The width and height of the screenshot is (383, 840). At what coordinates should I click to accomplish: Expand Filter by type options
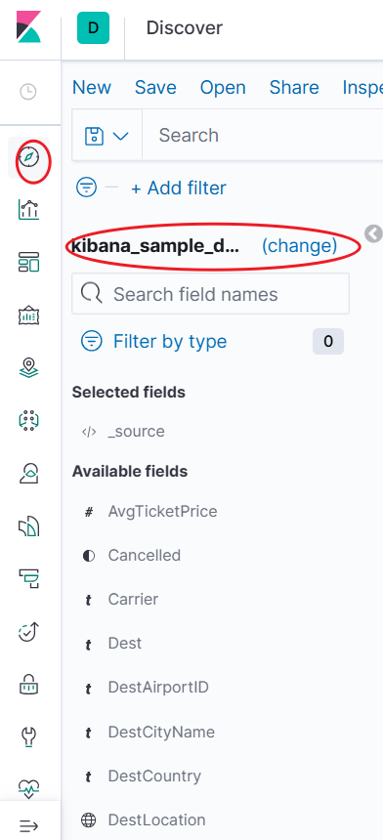(154, 341)
